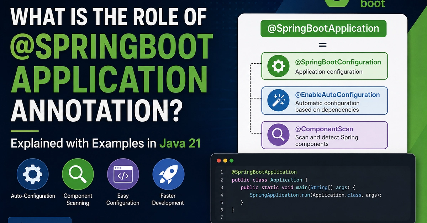Click the 'Auto-Configuration' label
This screenshot has width=427, height=223.
(x=33, y=196)
